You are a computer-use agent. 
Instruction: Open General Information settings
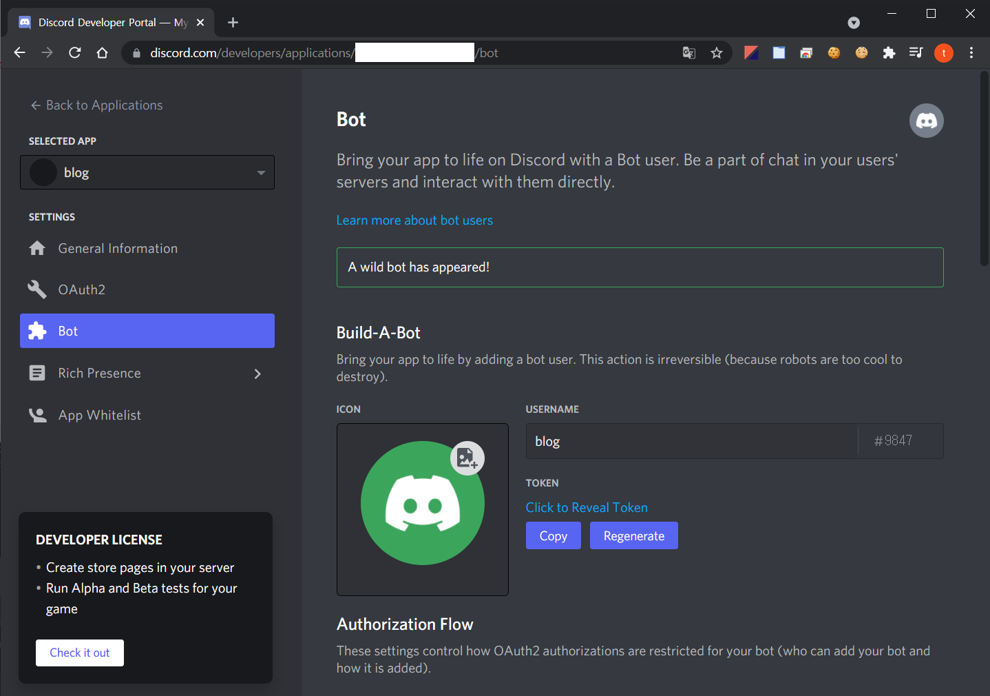pos(147,249)
